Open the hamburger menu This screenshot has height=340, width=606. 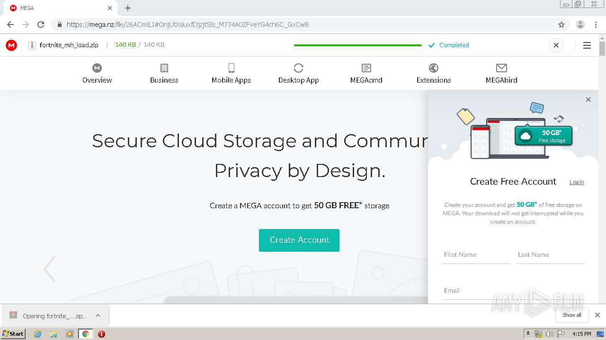coord(587,45)
